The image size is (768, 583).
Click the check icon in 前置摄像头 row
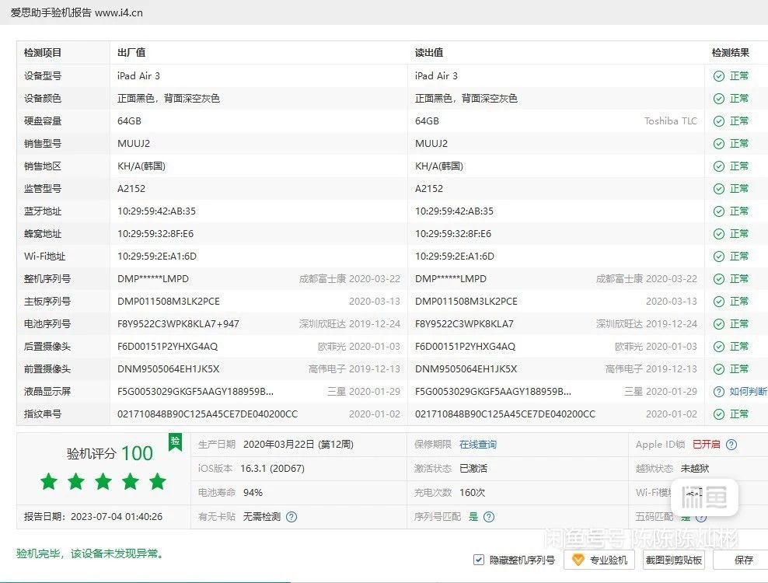click(x=718, y=369)
